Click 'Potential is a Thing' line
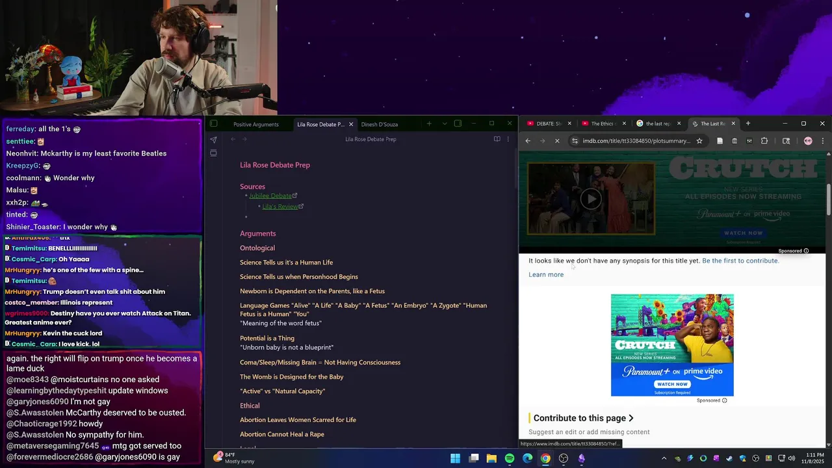The height and width of the screenshot is (468, 832). pyautogui.click(x=267, y=338)
